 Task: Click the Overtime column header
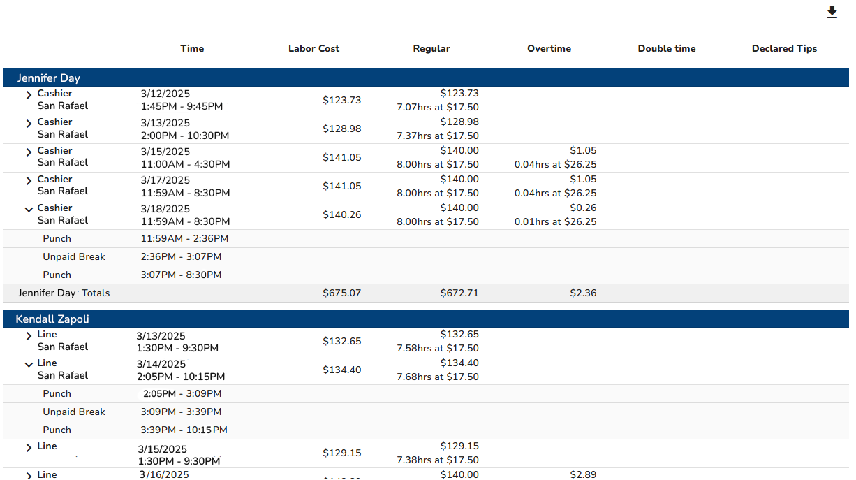[549, 49]
